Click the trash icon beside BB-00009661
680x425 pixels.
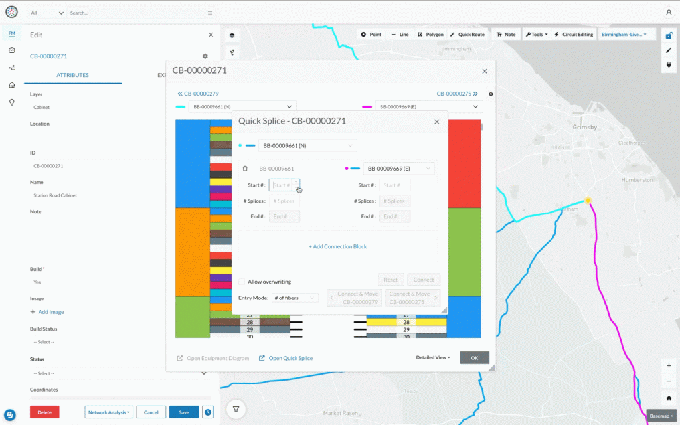tap(245, 169)
